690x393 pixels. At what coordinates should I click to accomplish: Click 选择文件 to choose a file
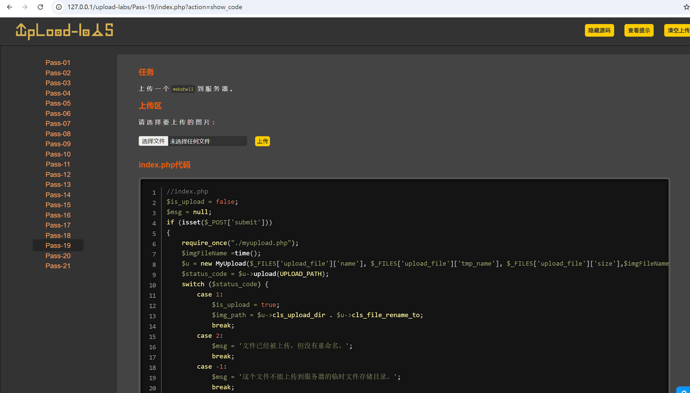[x=153, y=141]
